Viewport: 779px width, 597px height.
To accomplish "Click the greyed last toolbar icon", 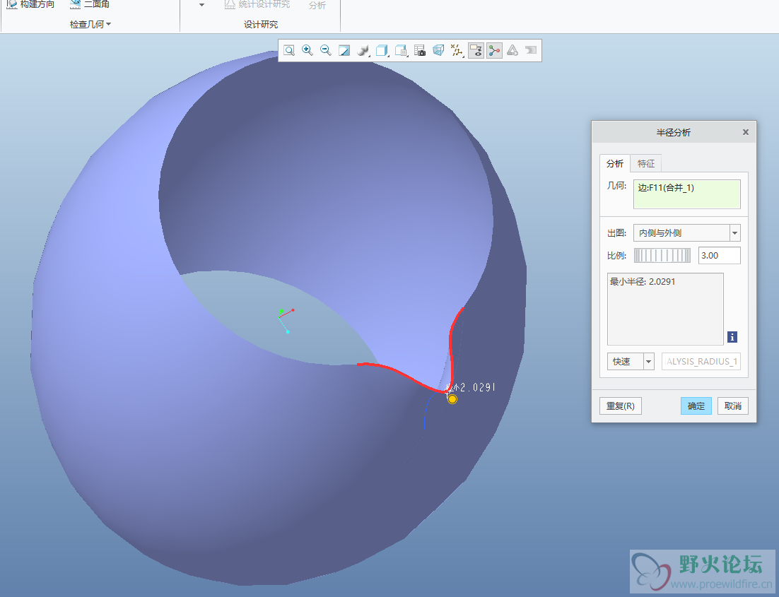I will pos(531,50).
